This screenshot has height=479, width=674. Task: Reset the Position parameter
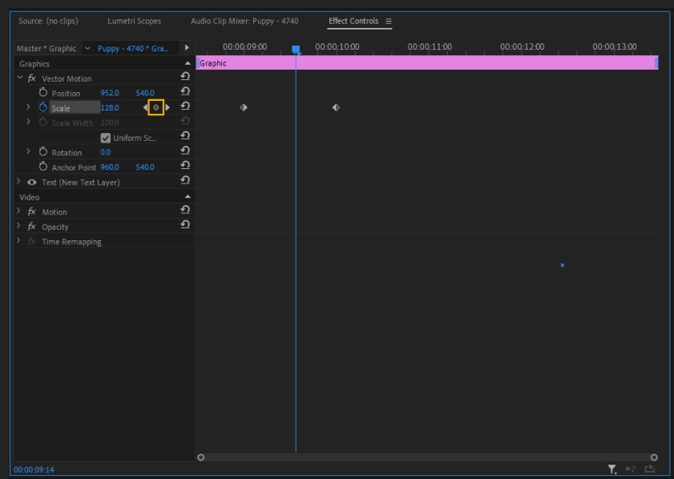[x=185, y=93]
